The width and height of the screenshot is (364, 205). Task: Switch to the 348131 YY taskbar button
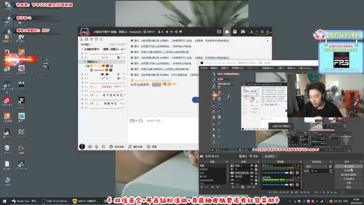coord(85,201)
